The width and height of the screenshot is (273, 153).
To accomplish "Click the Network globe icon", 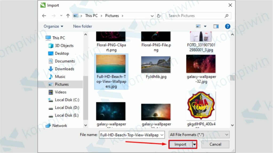I will 48,125.
